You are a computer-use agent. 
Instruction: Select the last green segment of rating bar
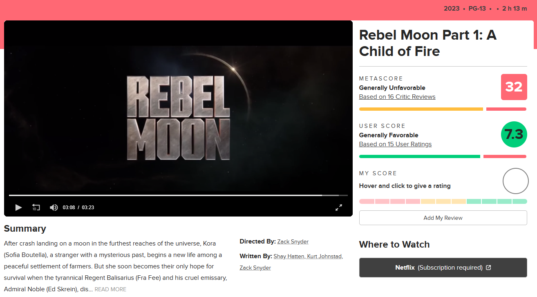(519, 201)
